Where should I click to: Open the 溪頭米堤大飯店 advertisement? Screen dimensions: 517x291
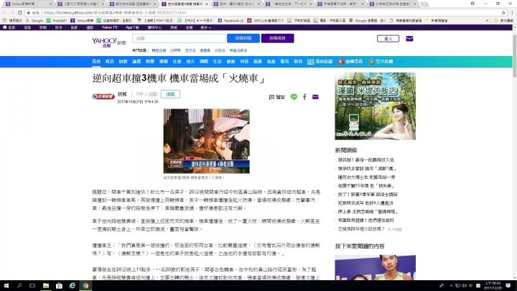pyautogui.click(x=376, y=106)
